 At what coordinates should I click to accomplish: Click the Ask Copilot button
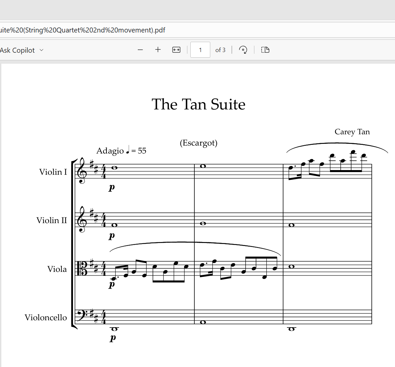tap(17, 50)
